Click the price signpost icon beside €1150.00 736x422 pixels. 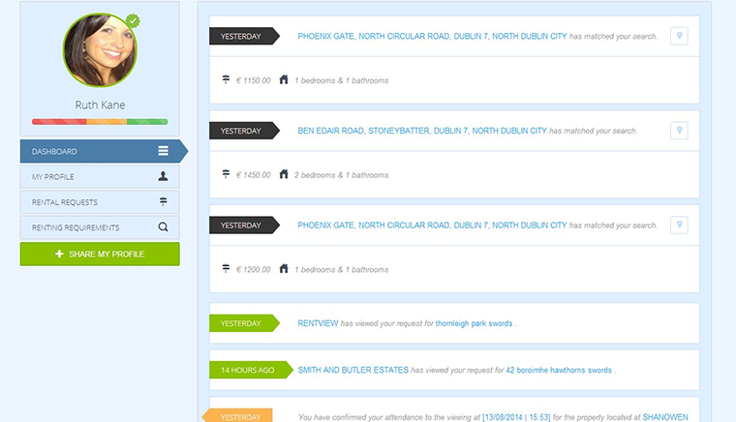click(227, 79)
